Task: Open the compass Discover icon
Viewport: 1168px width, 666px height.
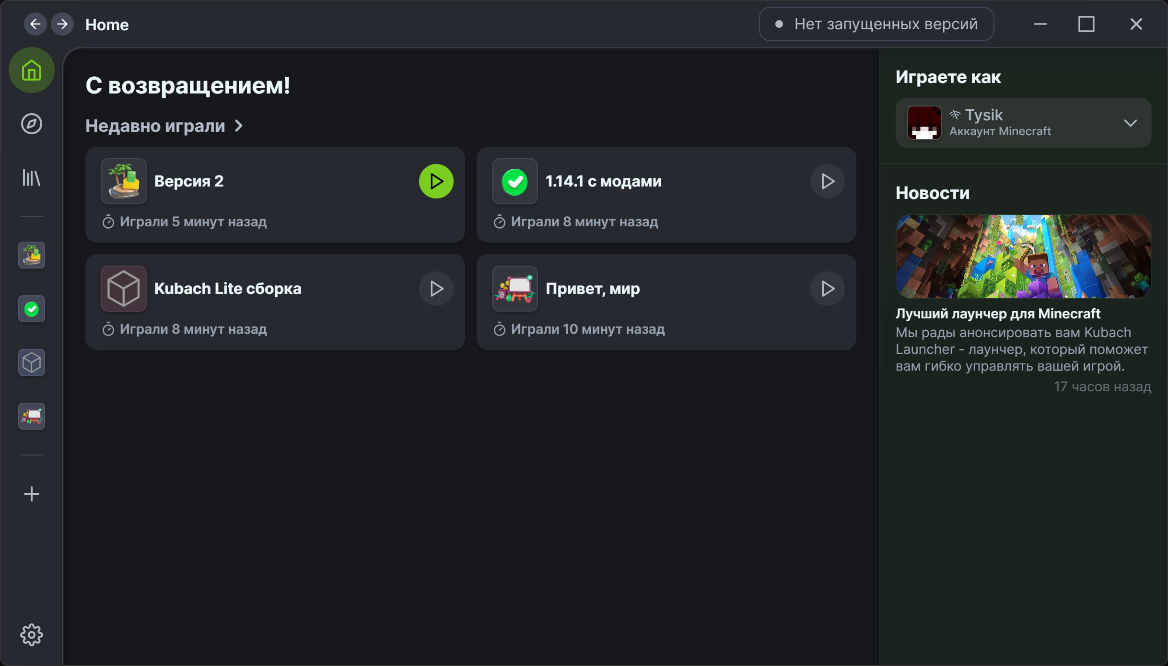Action: point(32,124)
